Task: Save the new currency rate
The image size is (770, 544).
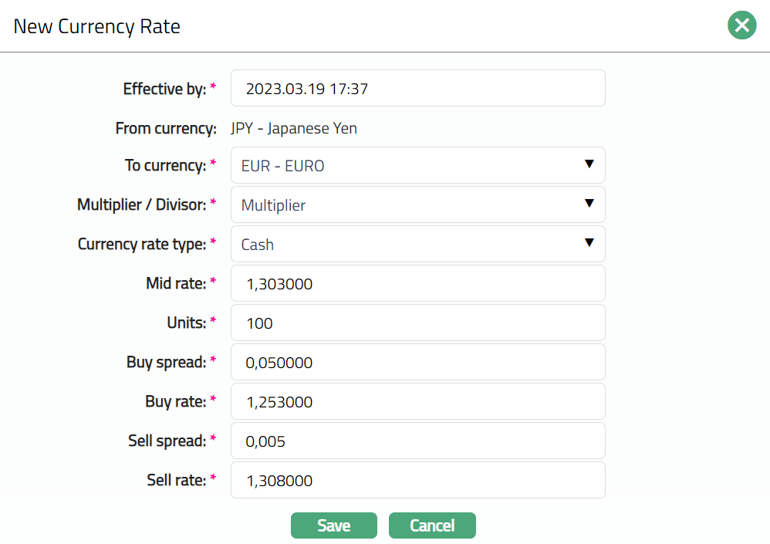Action: click(x=333, y=525)
